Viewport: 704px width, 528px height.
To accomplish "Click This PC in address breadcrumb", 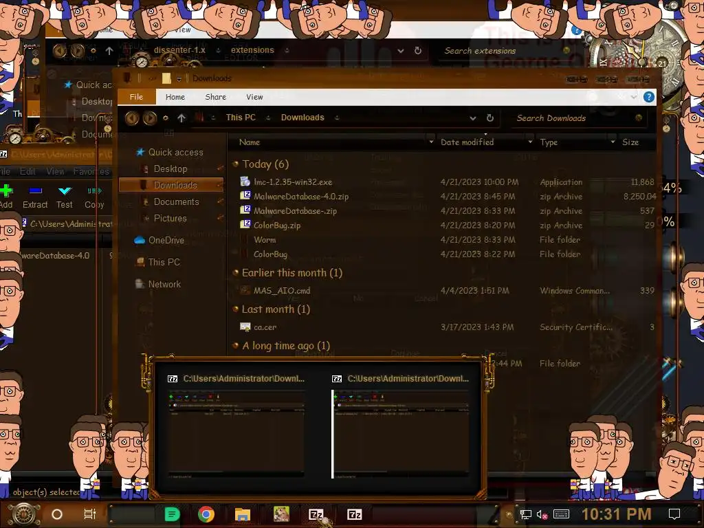I will tap(241, 118).
